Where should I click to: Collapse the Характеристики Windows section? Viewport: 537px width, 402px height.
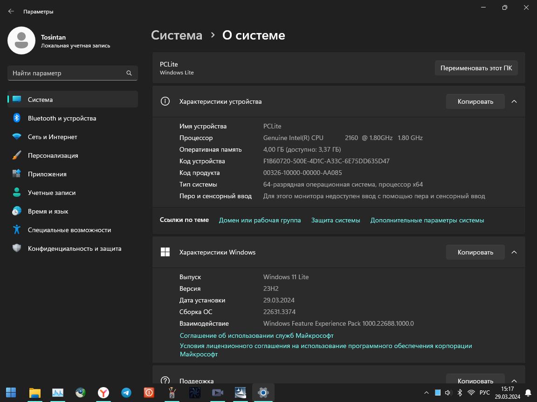click(514, 252)
